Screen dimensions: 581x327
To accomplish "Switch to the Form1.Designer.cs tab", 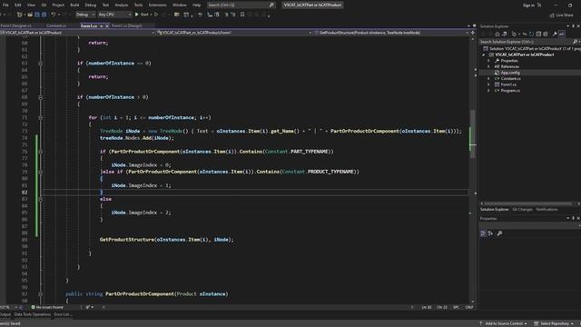I will 16,26.
